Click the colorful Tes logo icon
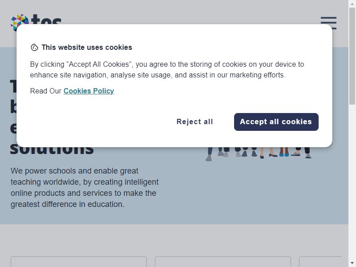 pos(20,23)
